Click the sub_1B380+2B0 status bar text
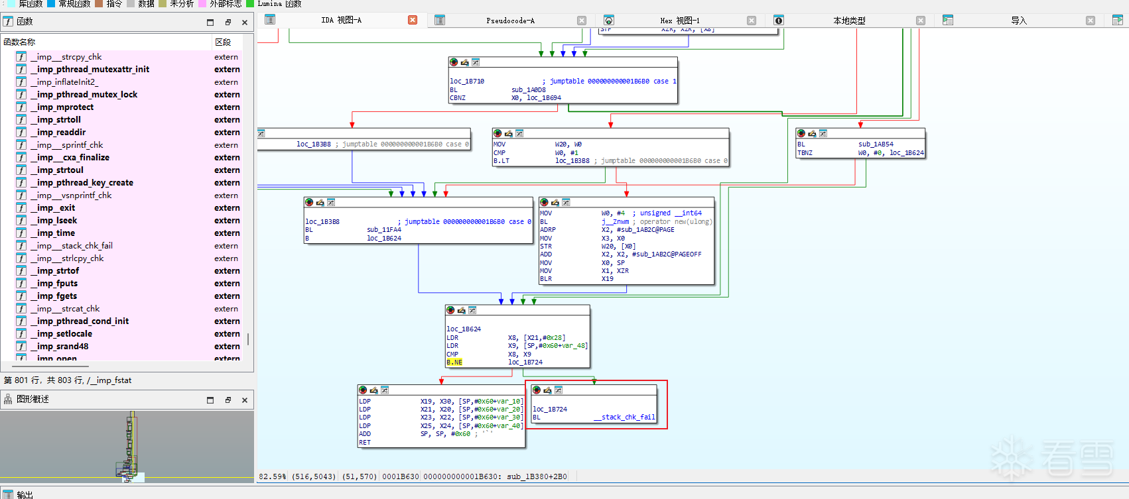Screen dimensions: 1129x499 537,476
